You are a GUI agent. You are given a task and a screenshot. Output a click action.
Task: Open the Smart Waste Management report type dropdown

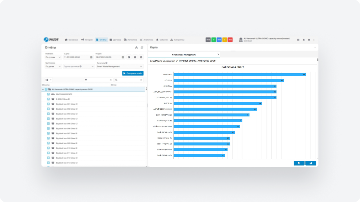coord(120,66)
